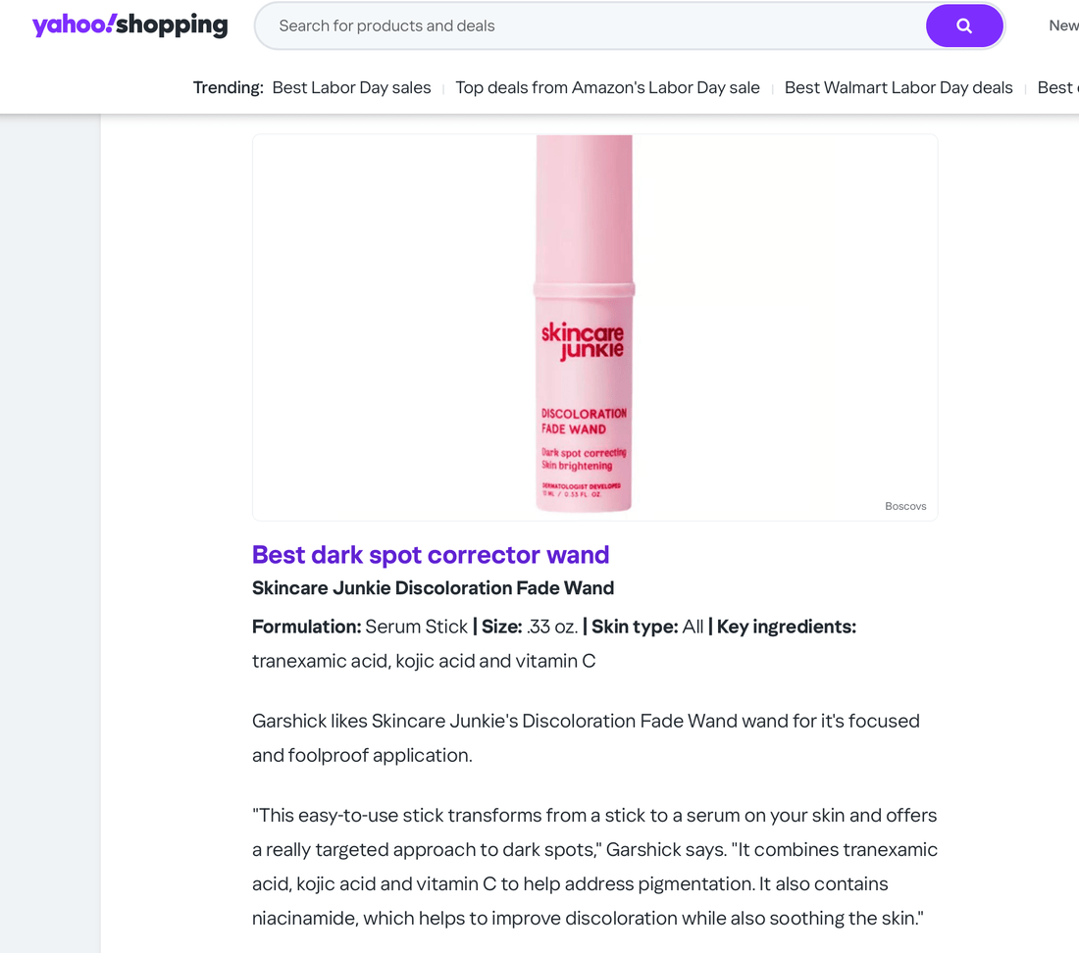Click the divider between the trending links
Image resolution: width=1079 pixels, height=953 pixels.
(444, 87)
